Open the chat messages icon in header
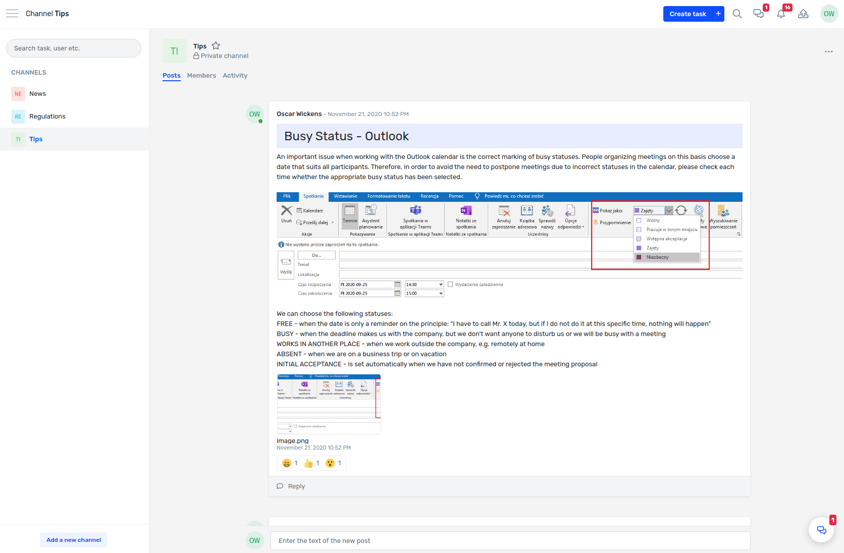844x553 pixels. (758, 14)
